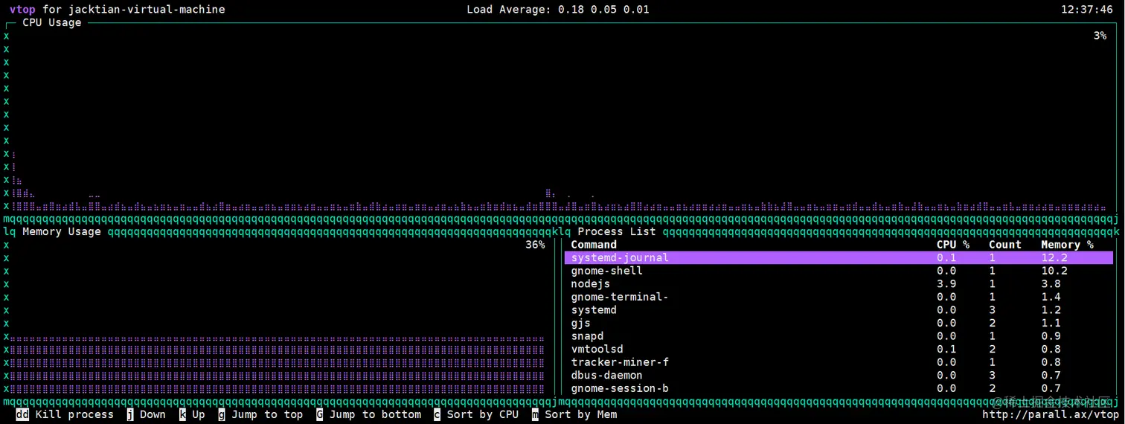Click the 'm' Sort by Mem key badge
Image resolution: width=1125 pixels, height=424 pixels.
click(535, 415)
